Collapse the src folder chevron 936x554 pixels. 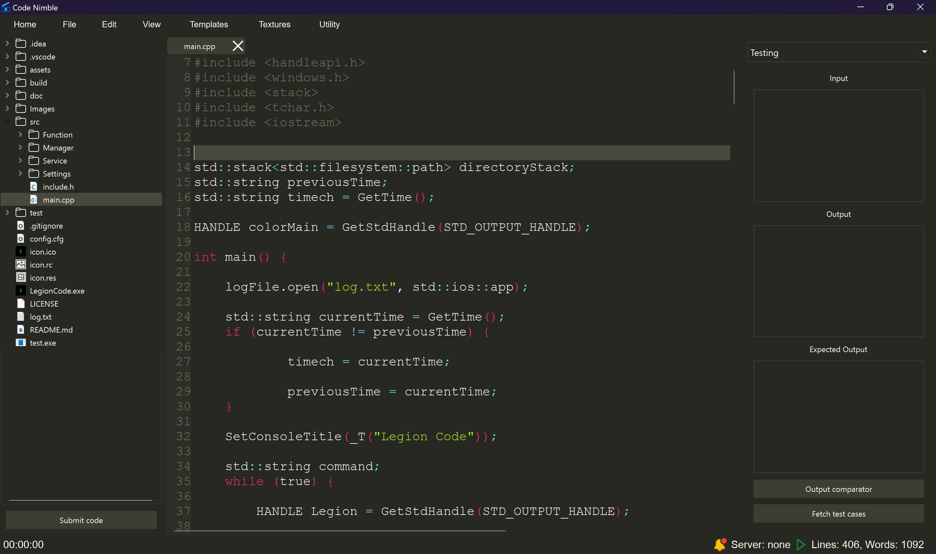coord(7,121)
